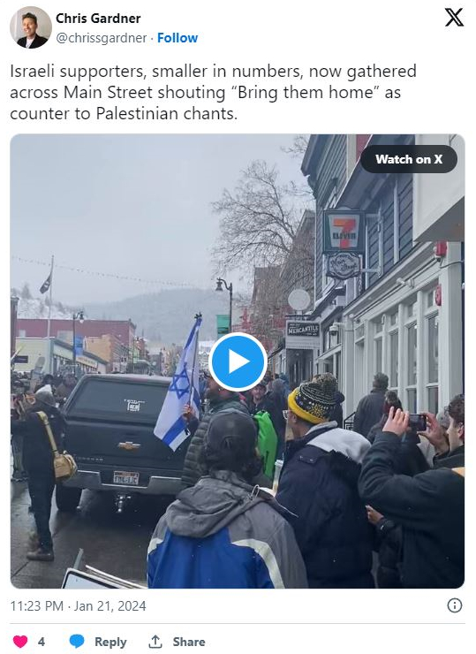Click the Reply label
The width and height of the screenshot is (476, 654).
[110, 642]
